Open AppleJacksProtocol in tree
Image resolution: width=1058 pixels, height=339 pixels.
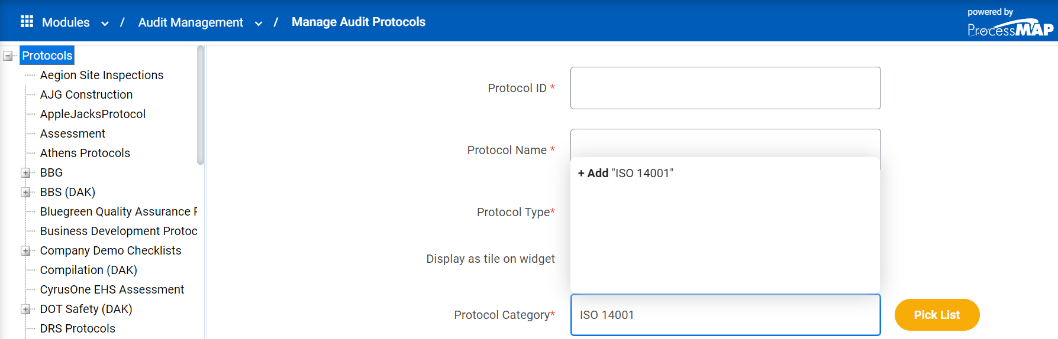pyautogui.click(x=93, y=114)
